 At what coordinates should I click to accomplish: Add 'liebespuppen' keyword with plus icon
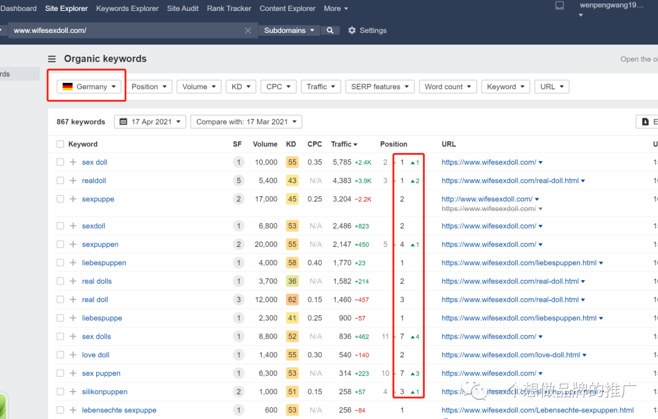[73, 263]
